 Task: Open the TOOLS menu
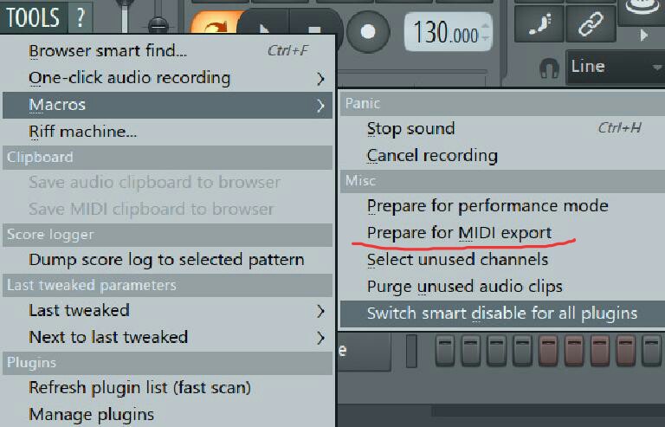[33, 17]
